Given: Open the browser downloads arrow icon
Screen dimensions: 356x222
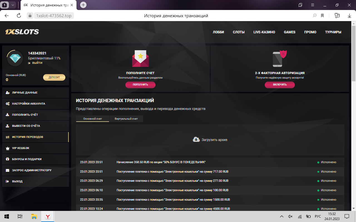Looking at the screenshot, I should pos(349,16).
